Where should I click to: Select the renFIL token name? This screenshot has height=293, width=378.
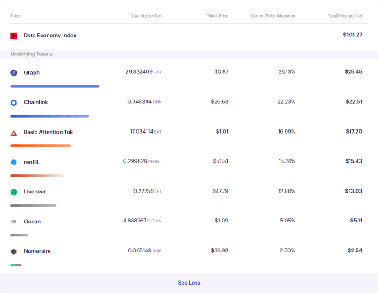[x=32, y=162]
